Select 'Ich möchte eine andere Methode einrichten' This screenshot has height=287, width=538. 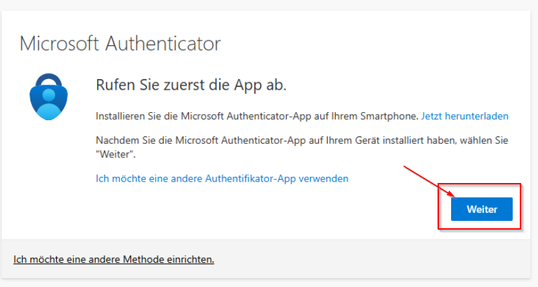(x=113, y=259)
